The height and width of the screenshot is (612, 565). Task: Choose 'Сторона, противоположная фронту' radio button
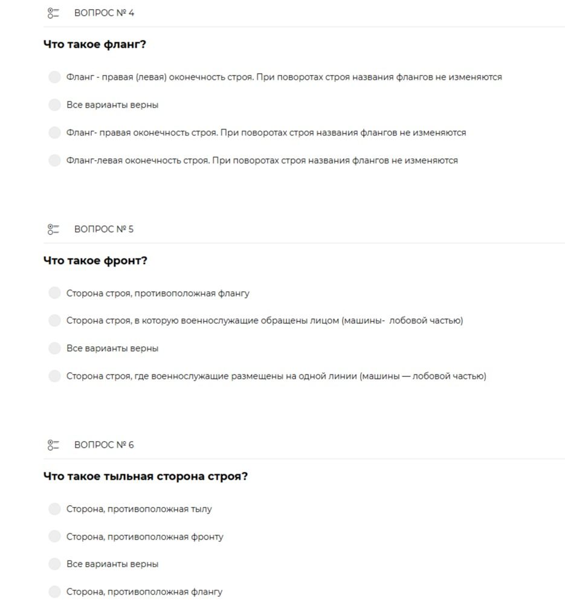pyautogui.click(x=54, y=536)
